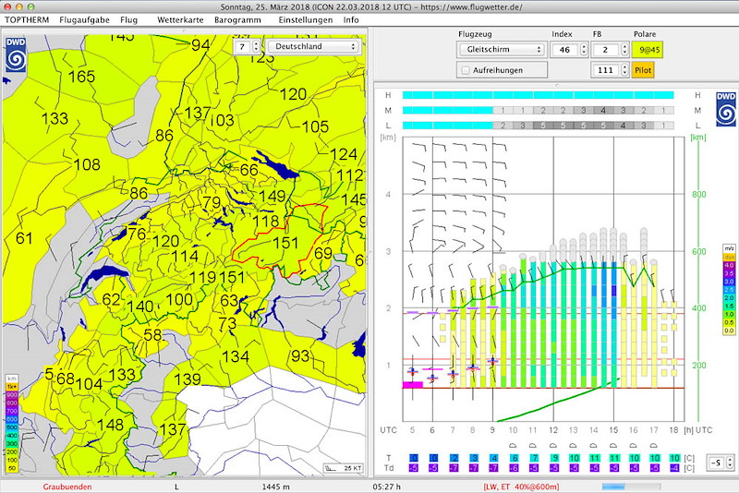Image resolution: width=739 pixels, height=493 pixels.
Task: Click the 1k+ swatch in the map legend
Action: [x=12, y=387]
